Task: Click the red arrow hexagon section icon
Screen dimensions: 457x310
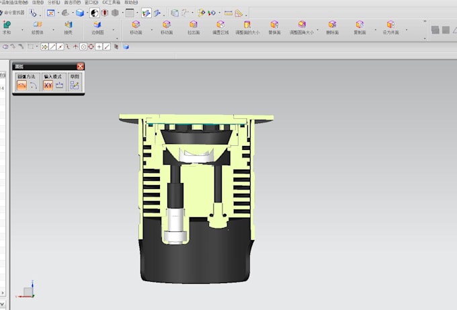Action: (x=105, y=13)
